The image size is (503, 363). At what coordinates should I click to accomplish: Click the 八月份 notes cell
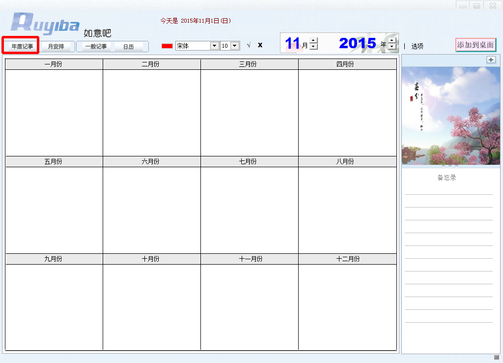pos(347,210)
